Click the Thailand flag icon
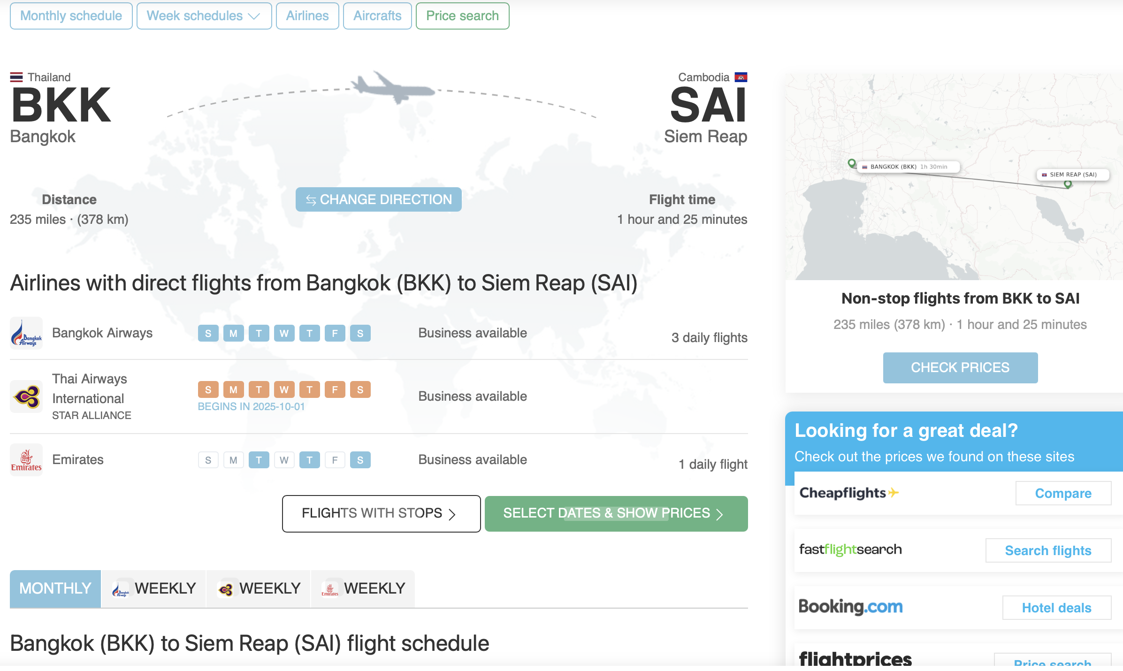Viewport: 1123px width, 671px height. [x=16, y=77]
